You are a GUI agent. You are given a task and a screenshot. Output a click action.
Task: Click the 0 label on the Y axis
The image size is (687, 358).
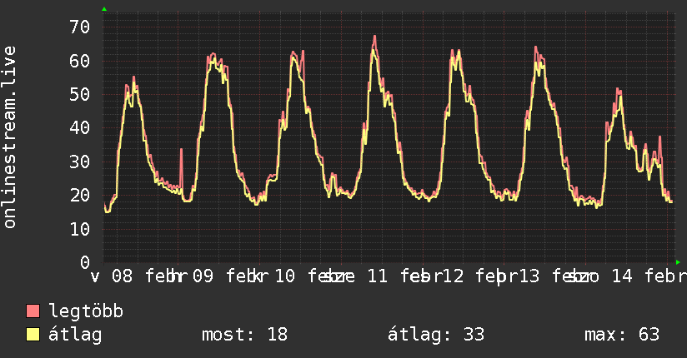[84, 261]
